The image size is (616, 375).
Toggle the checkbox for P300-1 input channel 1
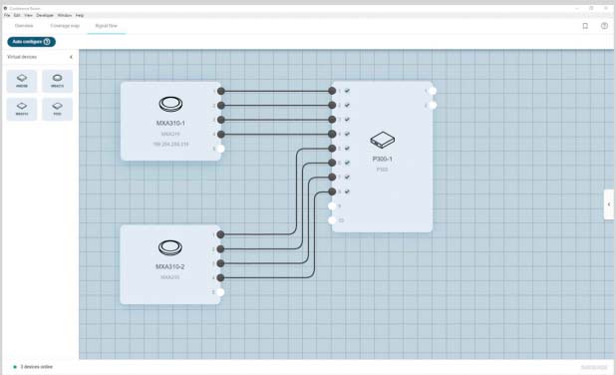(347, 91)
